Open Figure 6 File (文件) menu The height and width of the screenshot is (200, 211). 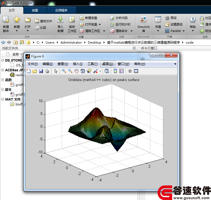(33, 64)
